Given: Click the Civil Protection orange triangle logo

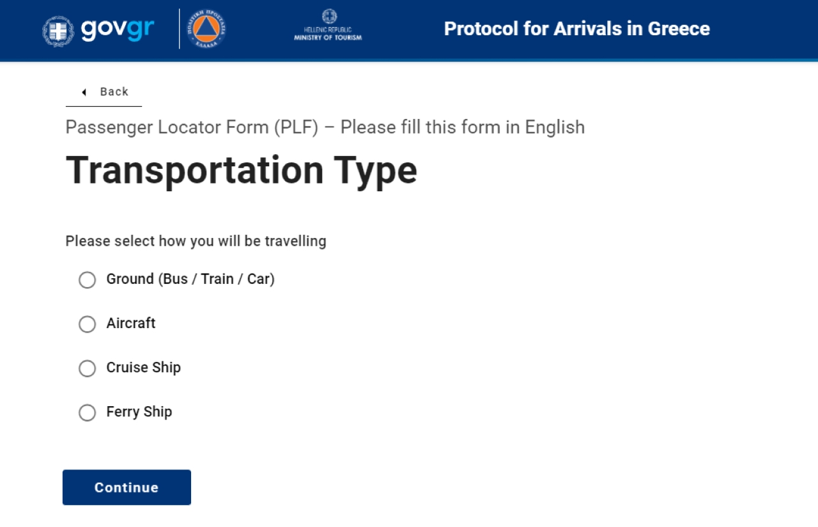Looking at the screenshot, I should 206,29.
